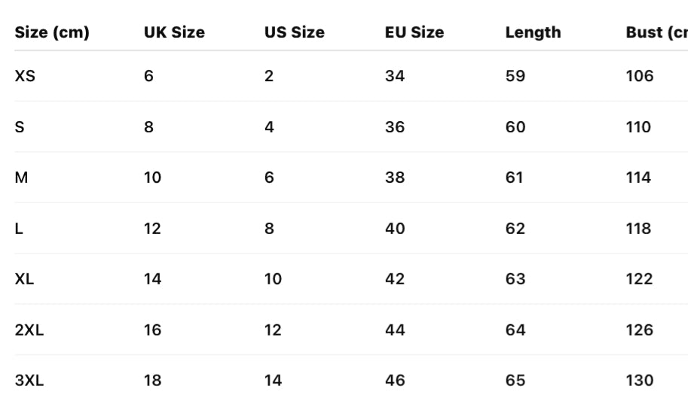Image resolution: width=688 pixels, height=416 pixels.
Task: Click UK size 10 cell
Action: pyautogui.click(x=153, y=178)
